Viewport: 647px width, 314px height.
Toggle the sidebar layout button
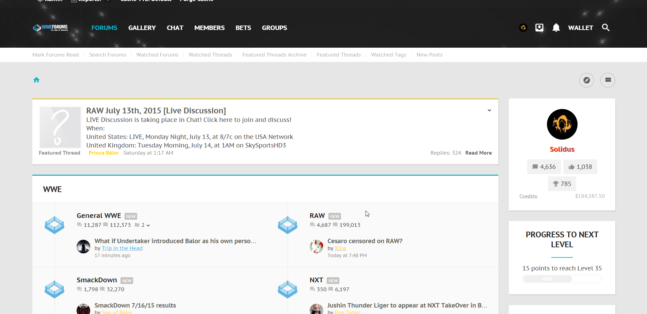point(608,80)
